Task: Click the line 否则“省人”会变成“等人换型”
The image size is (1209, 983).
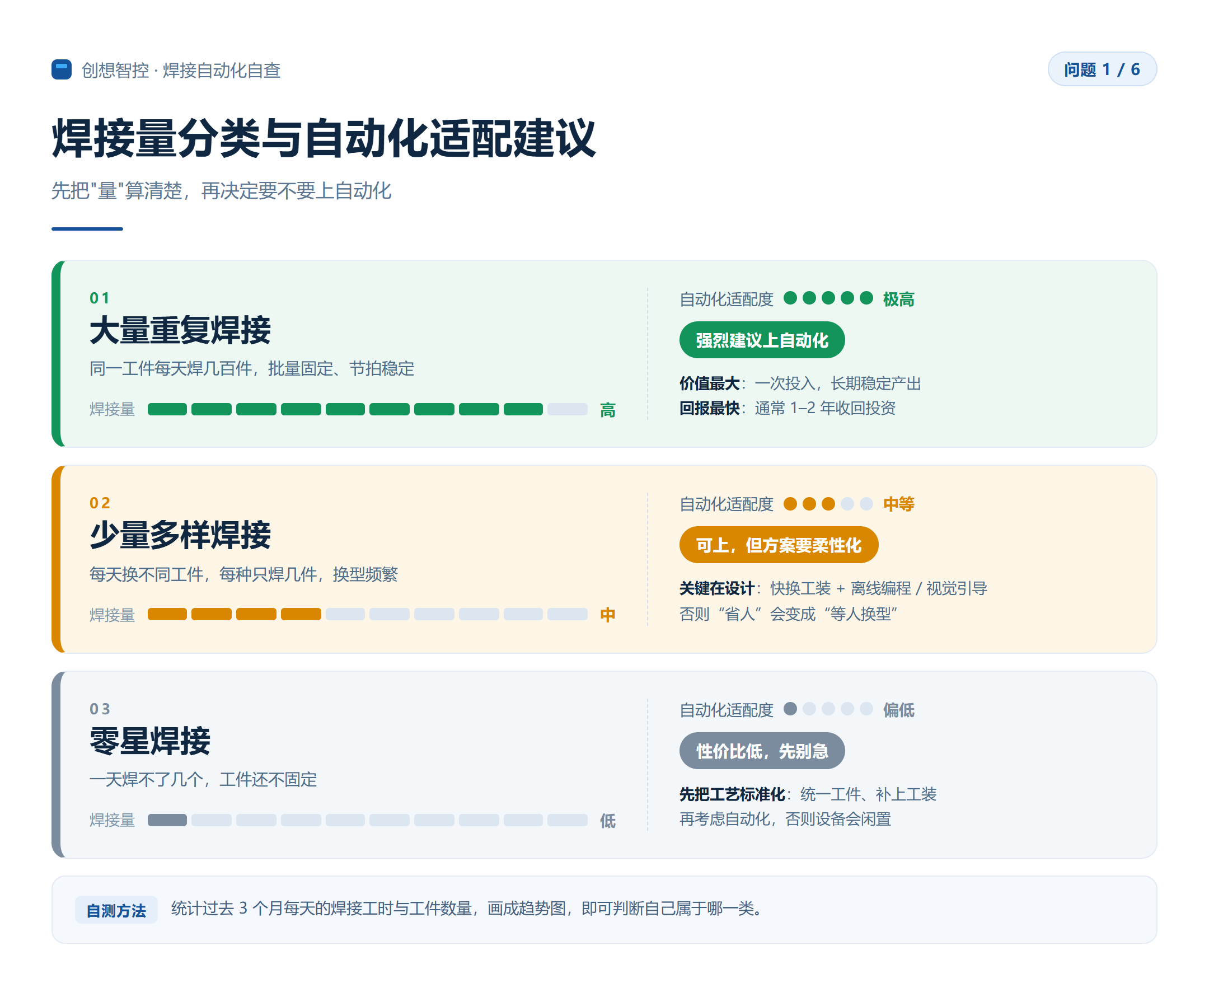Action: [x=789, y=614]
